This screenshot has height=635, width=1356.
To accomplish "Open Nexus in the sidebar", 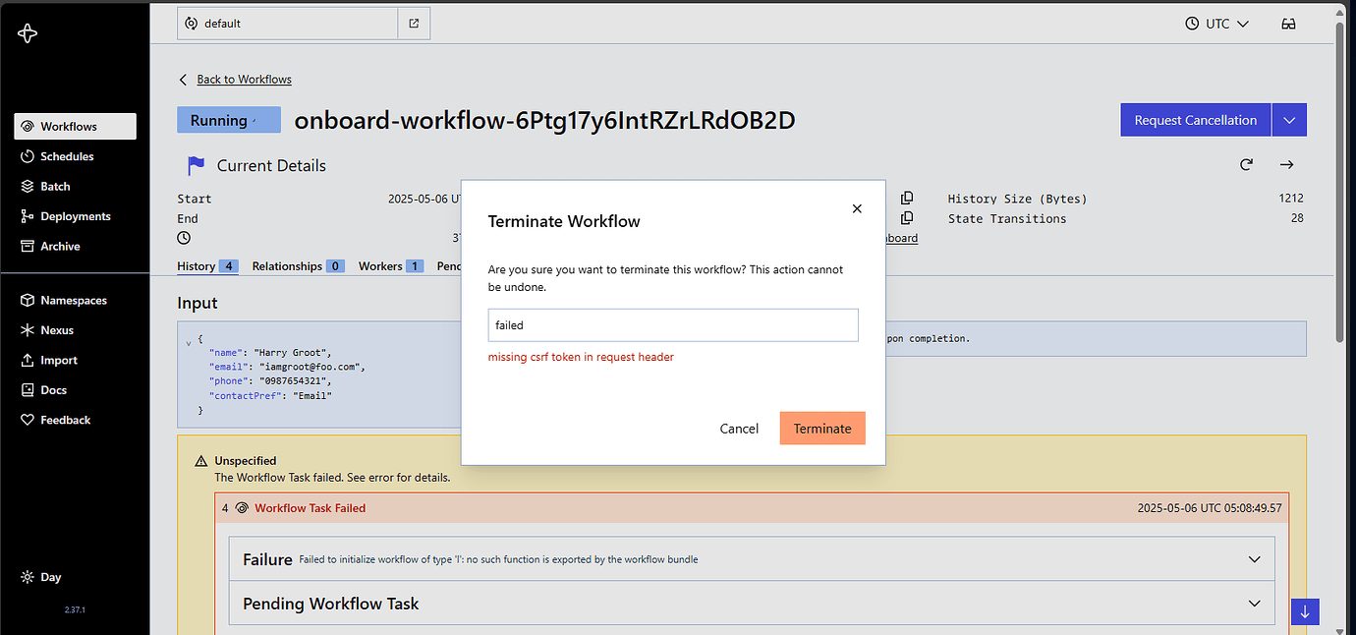I will tap(57, 329).
